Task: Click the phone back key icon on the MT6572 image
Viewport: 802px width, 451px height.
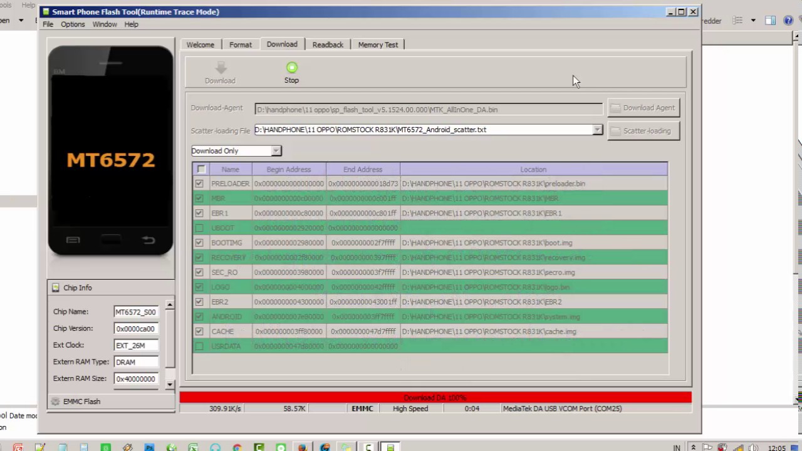Action: point(148,240)
